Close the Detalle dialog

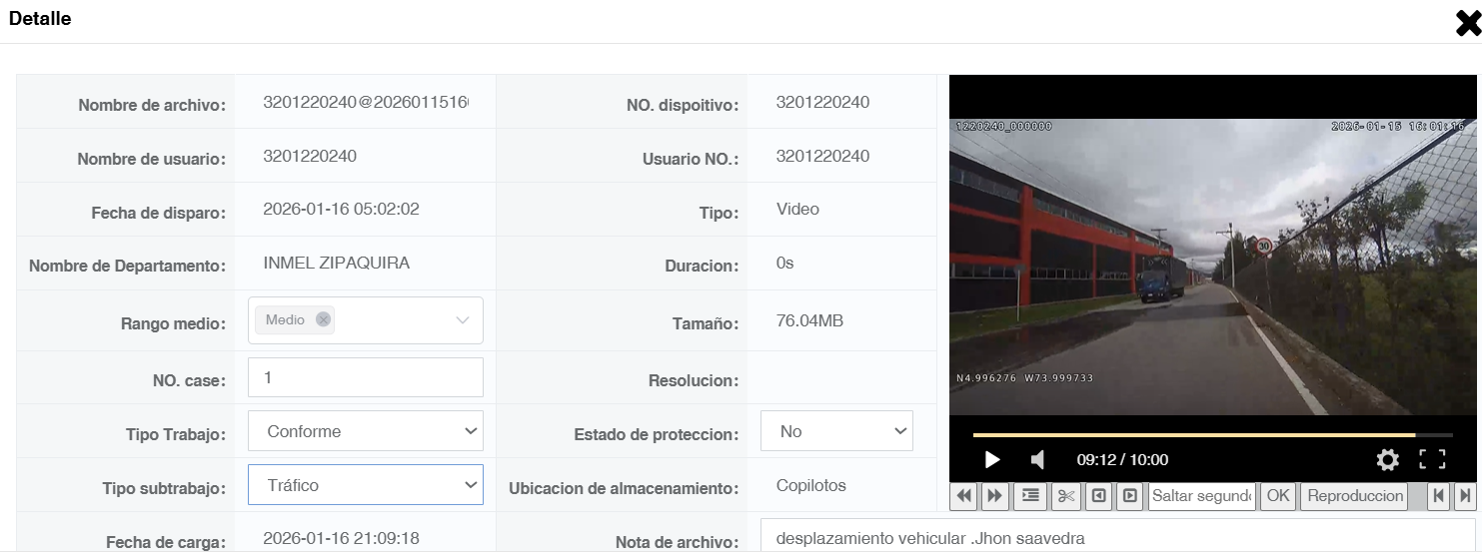point(1467,24)
